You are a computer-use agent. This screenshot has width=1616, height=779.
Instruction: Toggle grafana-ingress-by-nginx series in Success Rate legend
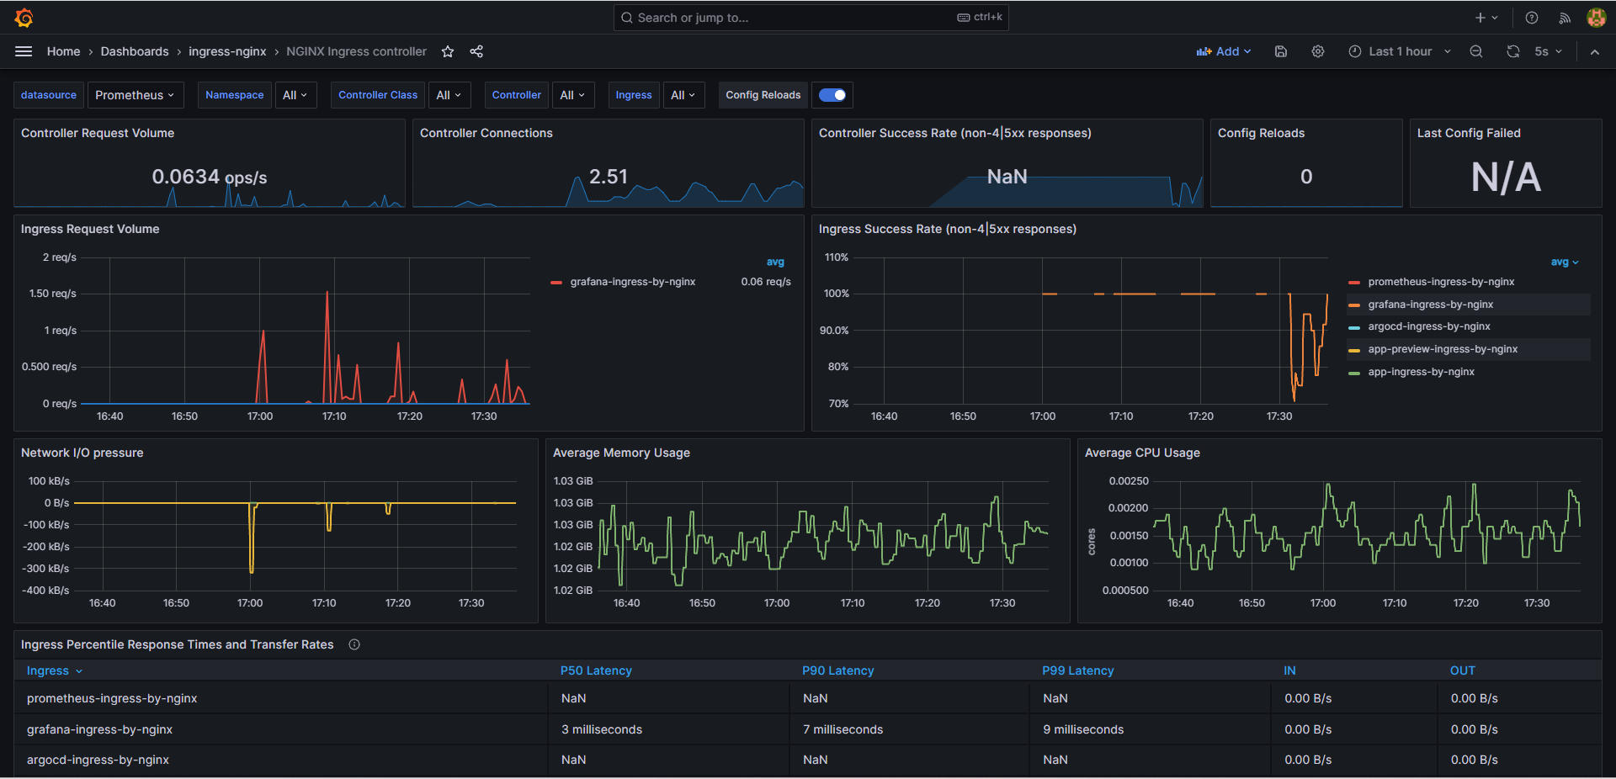[x=1430, y=305]
